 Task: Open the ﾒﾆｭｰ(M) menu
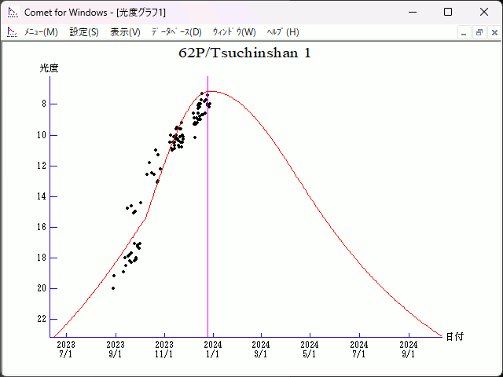click(41, 32)
